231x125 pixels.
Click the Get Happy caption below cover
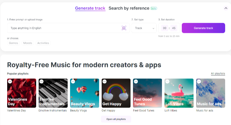[x=108, y=110]
